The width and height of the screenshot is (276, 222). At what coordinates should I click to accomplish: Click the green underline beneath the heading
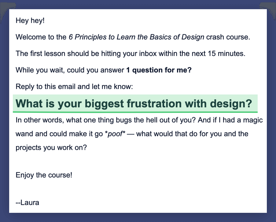[135, 112]
